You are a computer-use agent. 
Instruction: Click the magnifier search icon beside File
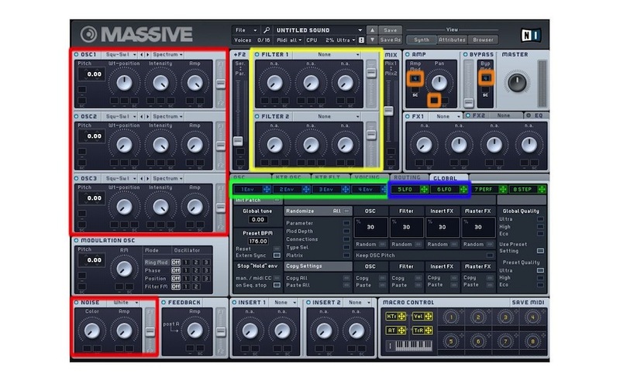pyautogui.click(x=264, y=29)
